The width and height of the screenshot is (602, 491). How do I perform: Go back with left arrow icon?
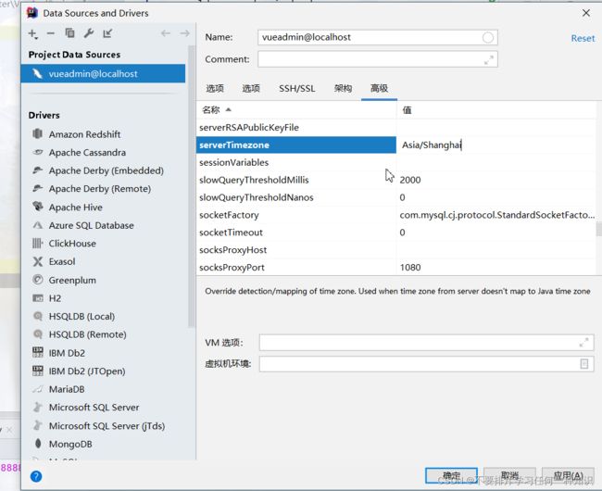pyautogui.click(x=166, y=33)
